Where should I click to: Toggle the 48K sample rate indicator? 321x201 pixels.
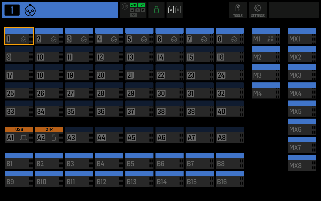pos(133,5)
